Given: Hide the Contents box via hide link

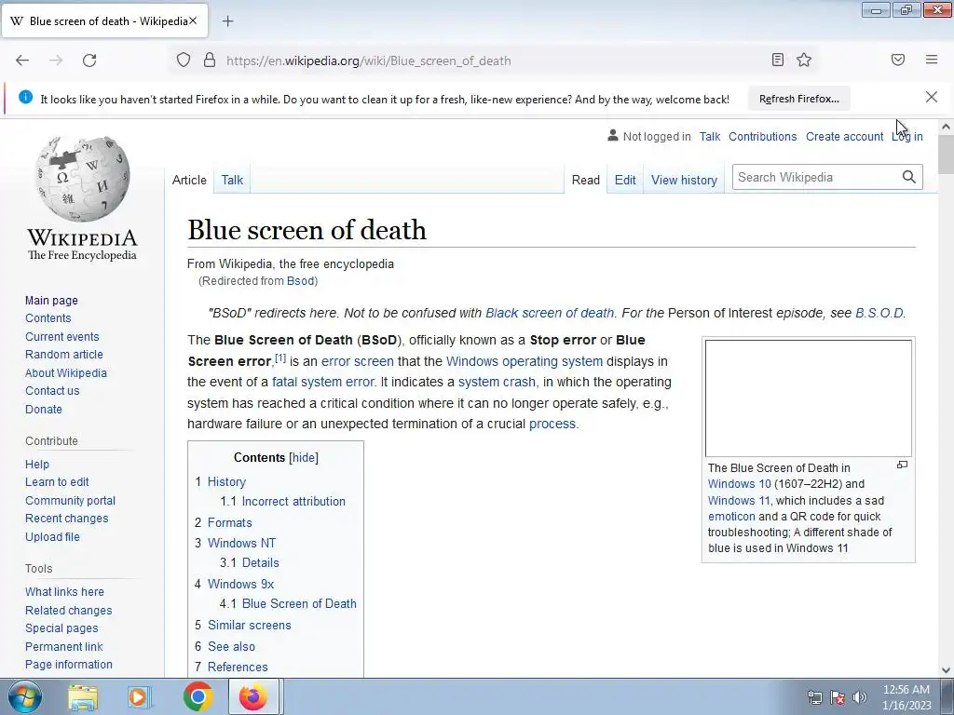Looking at the screenshot, I should 304,457.
